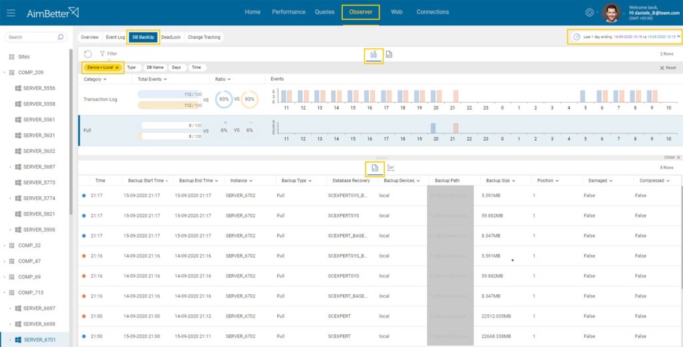Click the blue Full backup bar at hour 20

pyautogui.click(x=433, y=127)
